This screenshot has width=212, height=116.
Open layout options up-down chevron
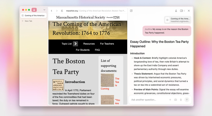[x=184, y=11]
